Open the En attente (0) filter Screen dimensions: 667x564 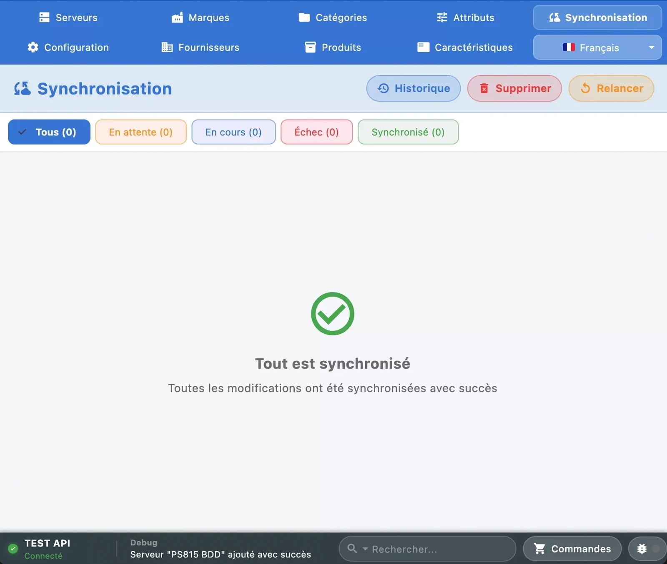140,132
